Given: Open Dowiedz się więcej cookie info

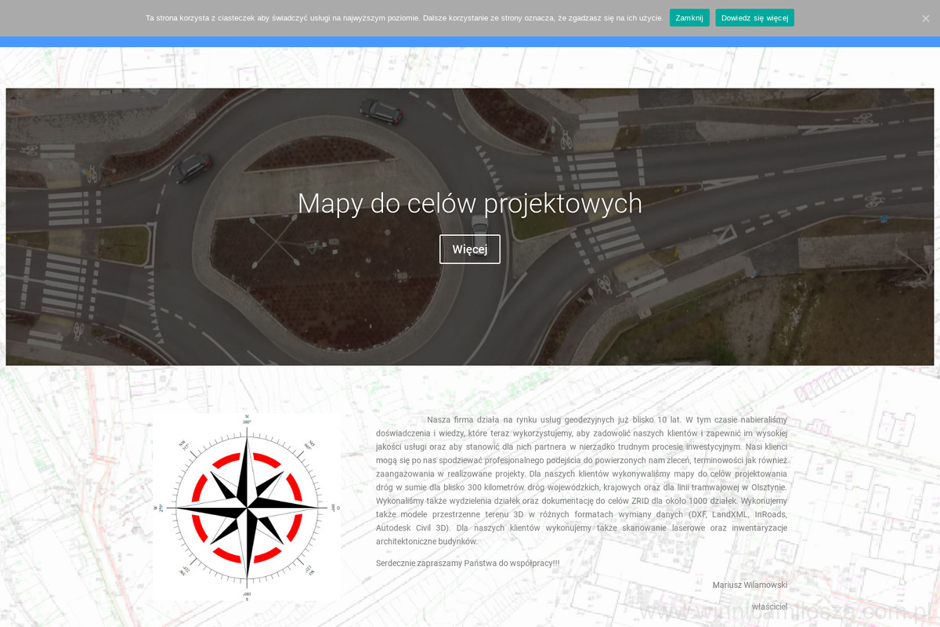Looking at the screenshot, I should (754, 18).
